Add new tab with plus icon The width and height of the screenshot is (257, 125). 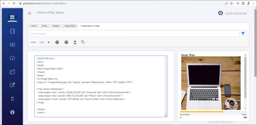point(49,42)
